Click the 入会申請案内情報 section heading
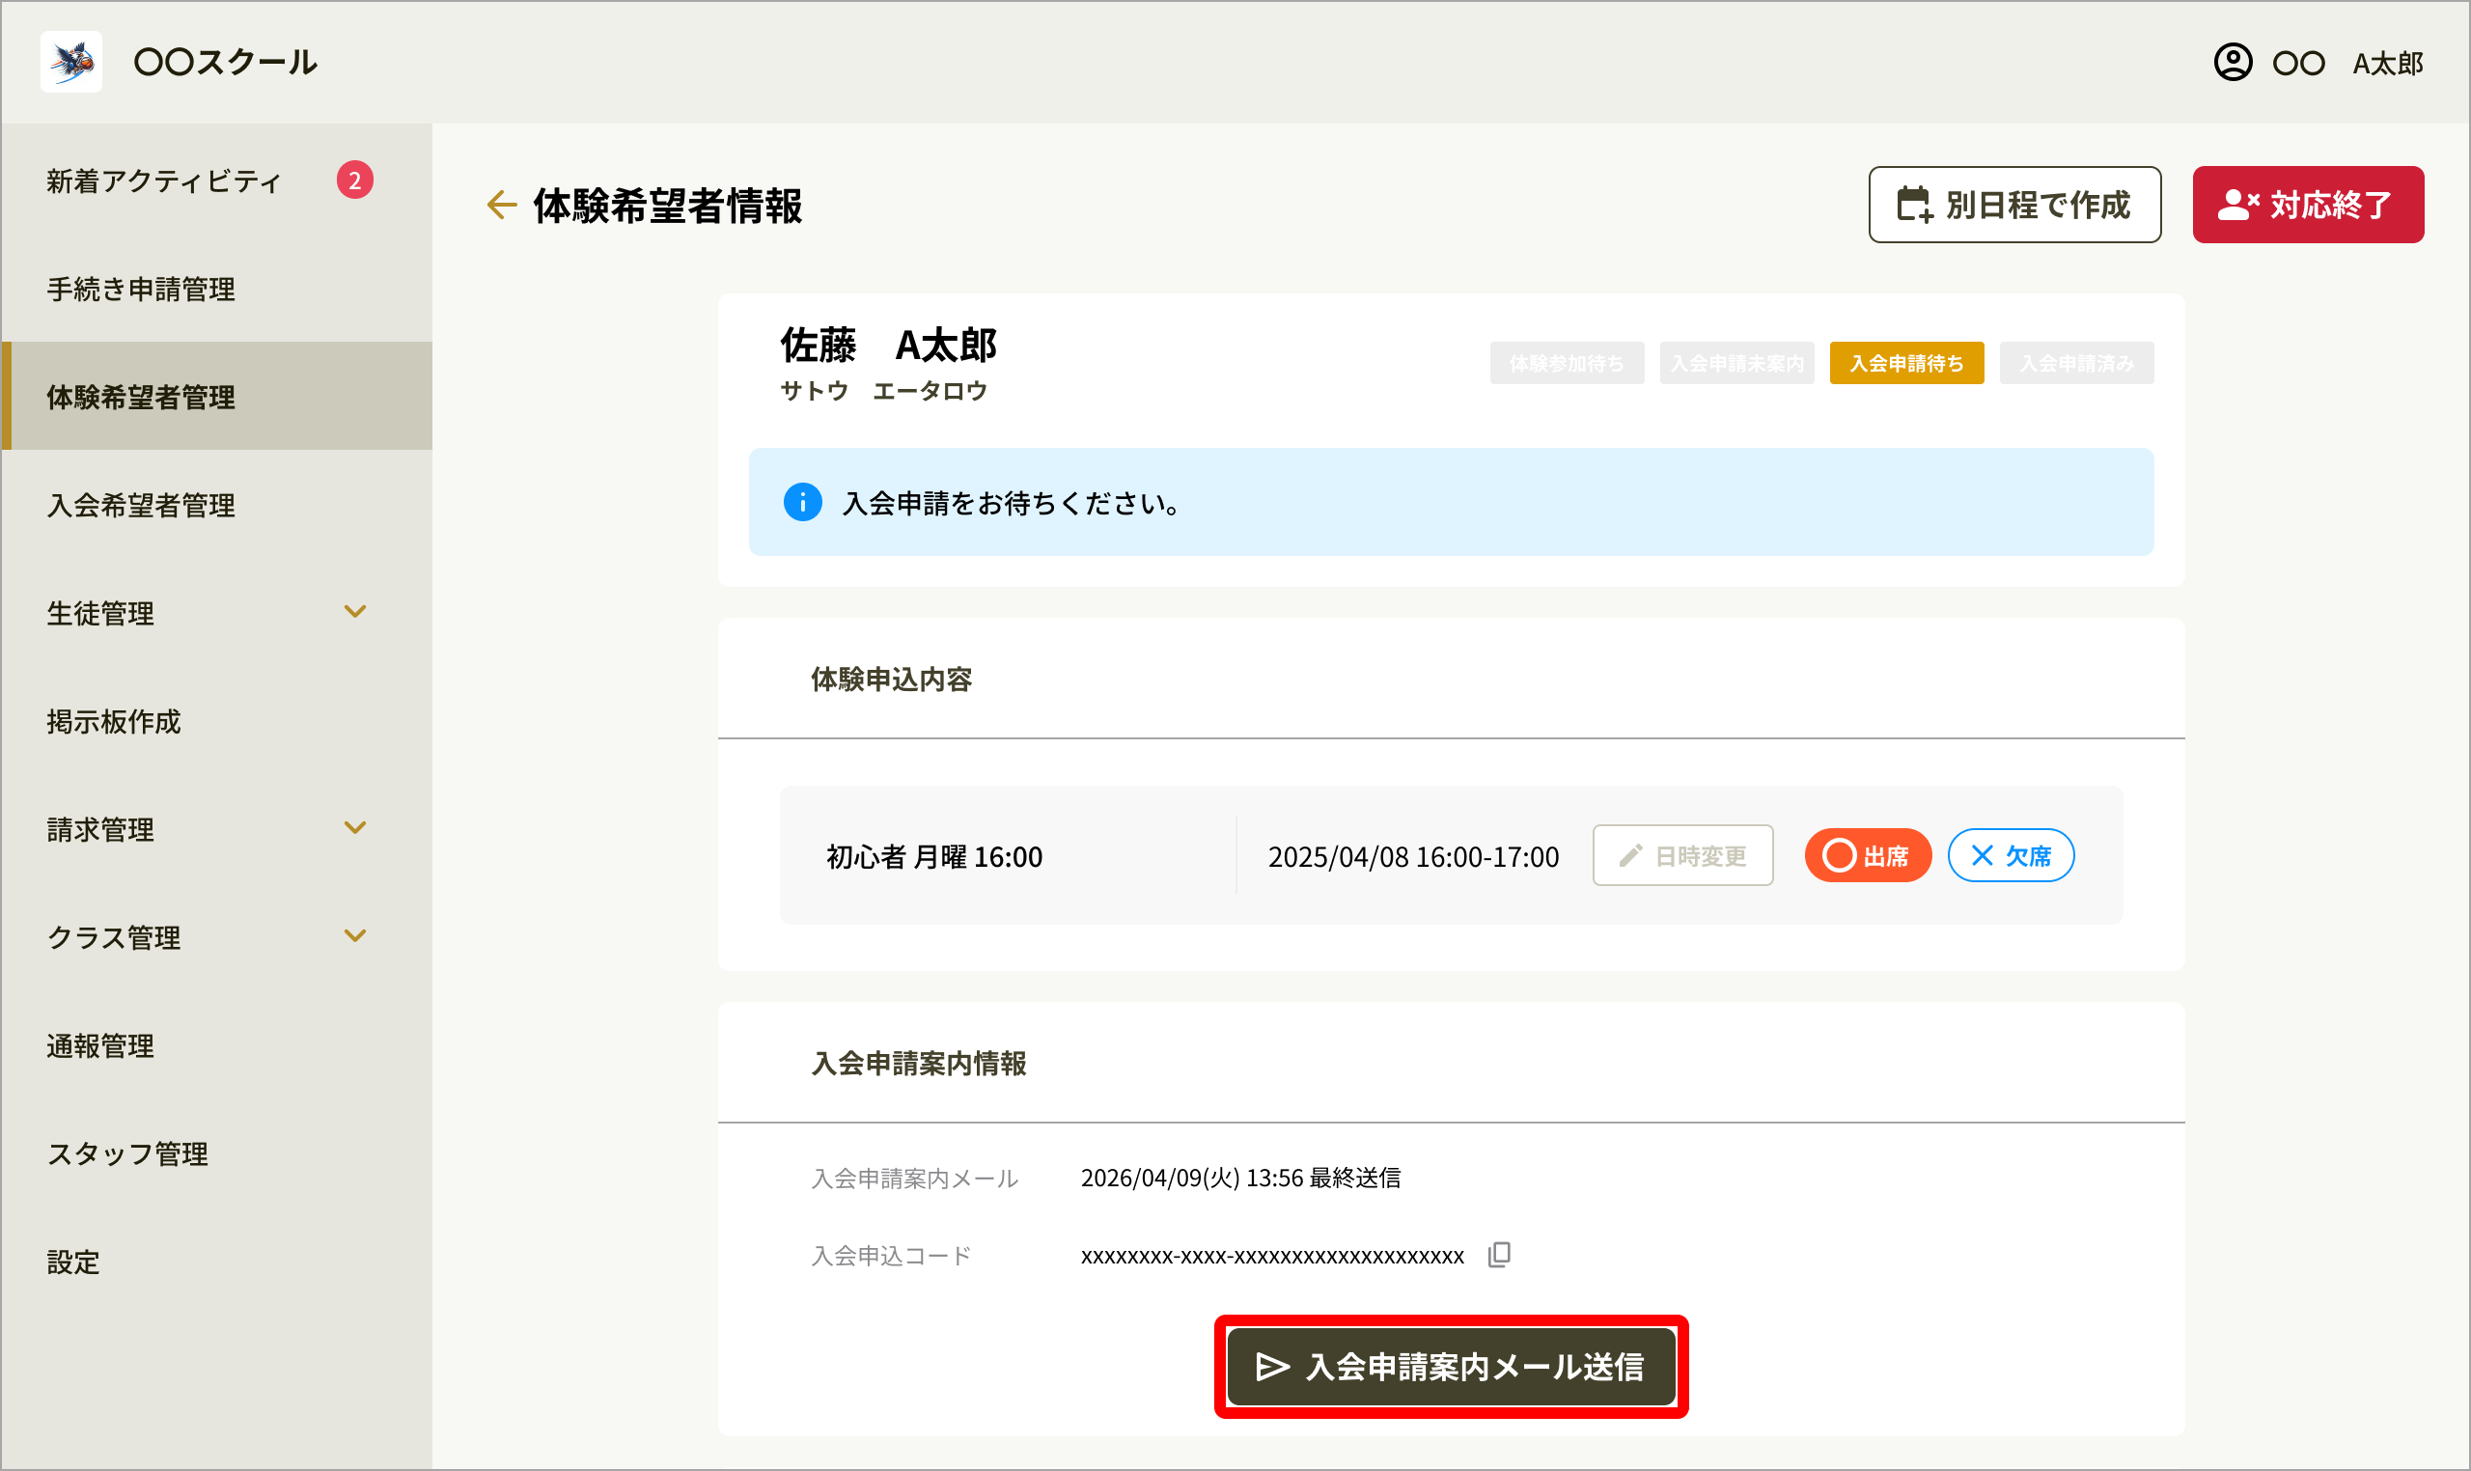Viewport: 2471px width, 1471px height. click(918, 1064)
